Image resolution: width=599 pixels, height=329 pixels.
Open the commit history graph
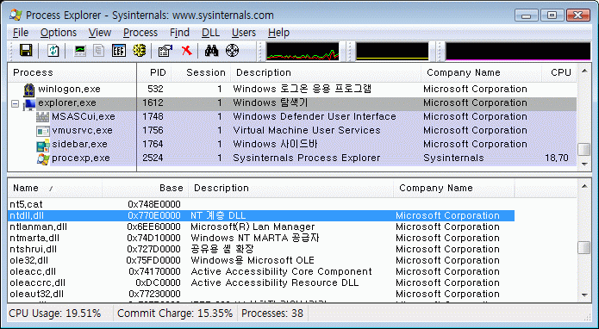coord(392,51)
